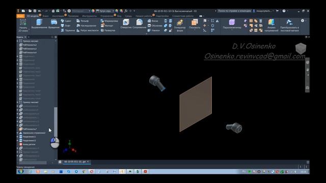Expand the Зеркальное отражение2 tree node

click(x=17, y=133)
